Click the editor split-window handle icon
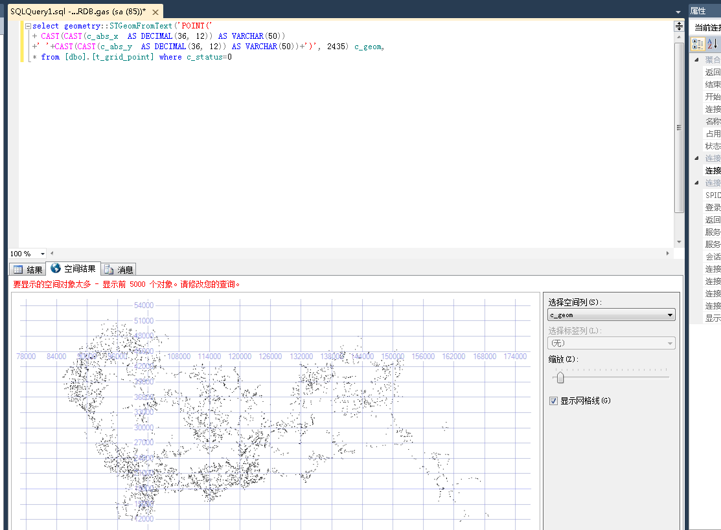The width and height of the screenshot is (721, 530). (x=679, y=26)
